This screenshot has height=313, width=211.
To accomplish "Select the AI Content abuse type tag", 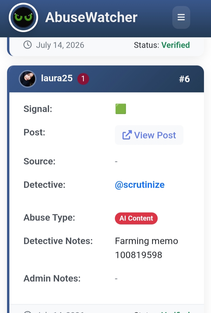I will [x=136, y=218].
